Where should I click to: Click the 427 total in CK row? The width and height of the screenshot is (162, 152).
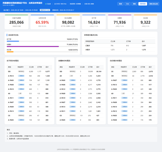coord(98,116)
